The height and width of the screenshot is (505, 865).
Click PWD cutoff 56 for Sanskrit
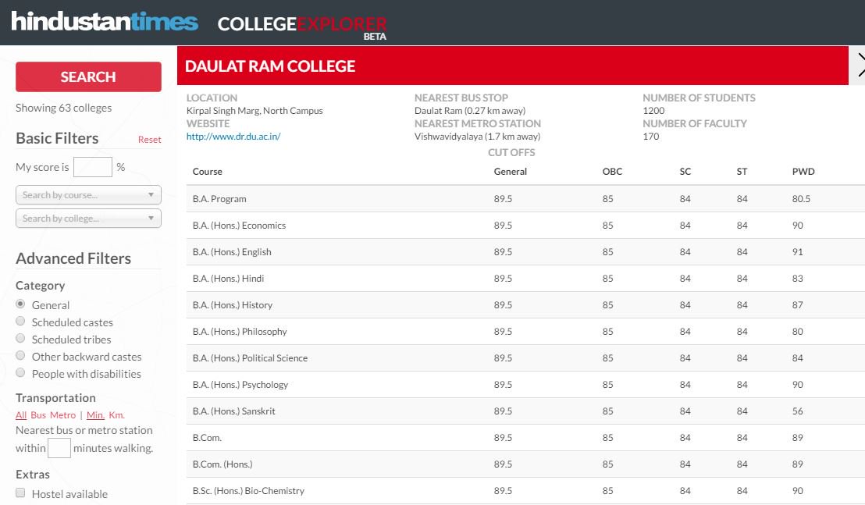798,411
